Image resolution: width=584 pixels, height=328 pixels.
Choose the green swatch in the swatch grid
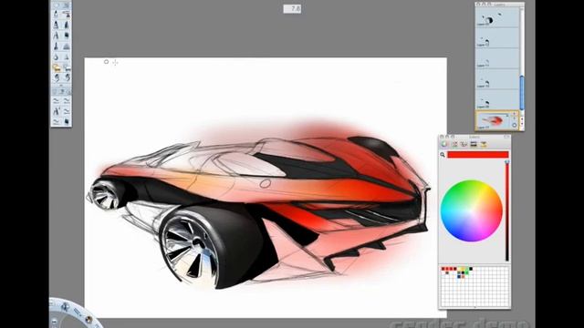466,272
